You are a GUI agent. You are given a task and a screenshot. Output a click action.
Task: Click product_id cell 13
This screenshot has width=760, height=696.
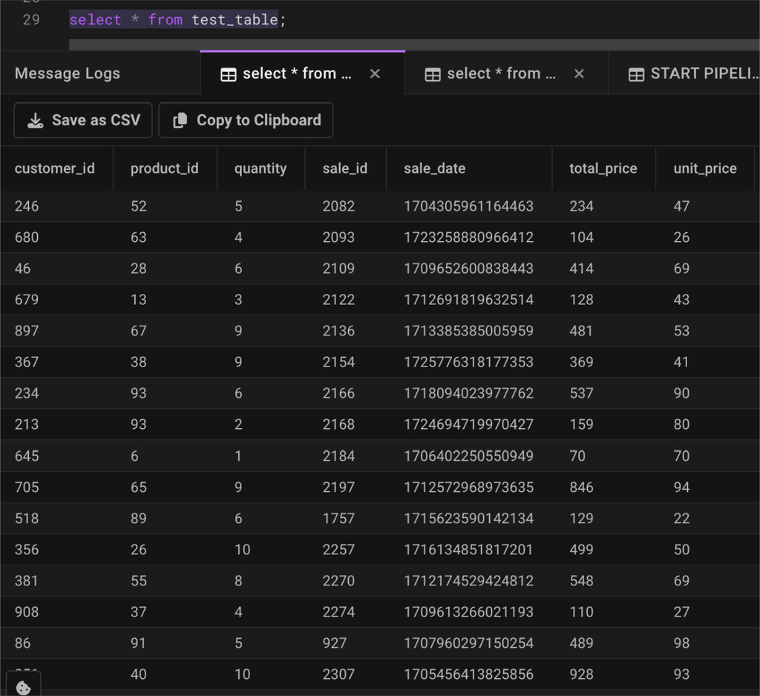(x=139, y=300)
